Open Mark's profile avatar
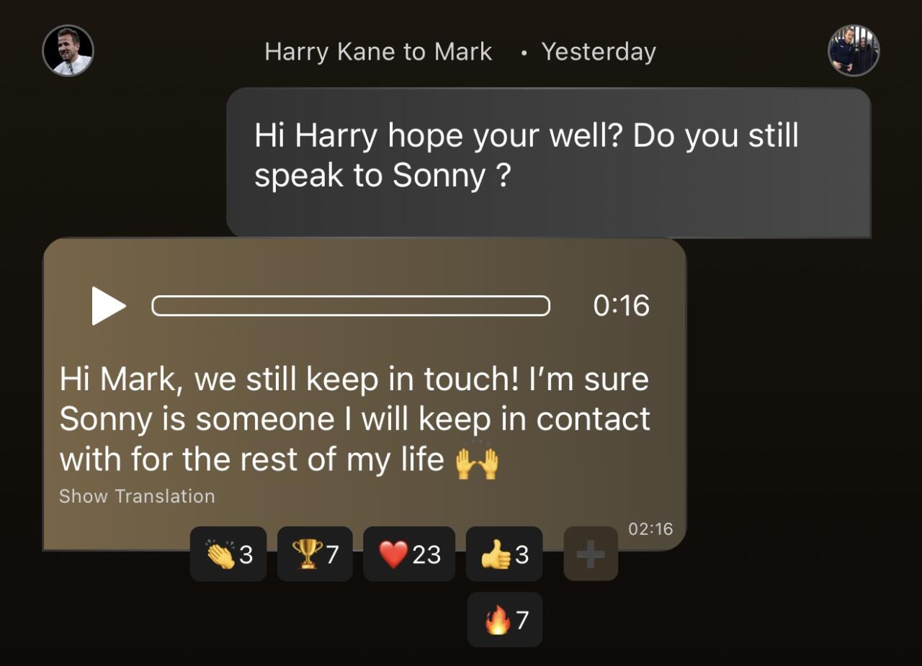 (x=854, y=51)
